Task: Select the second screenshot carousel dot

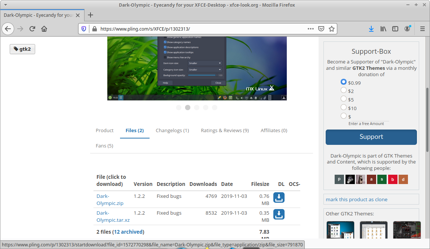Action: (187, 107)
